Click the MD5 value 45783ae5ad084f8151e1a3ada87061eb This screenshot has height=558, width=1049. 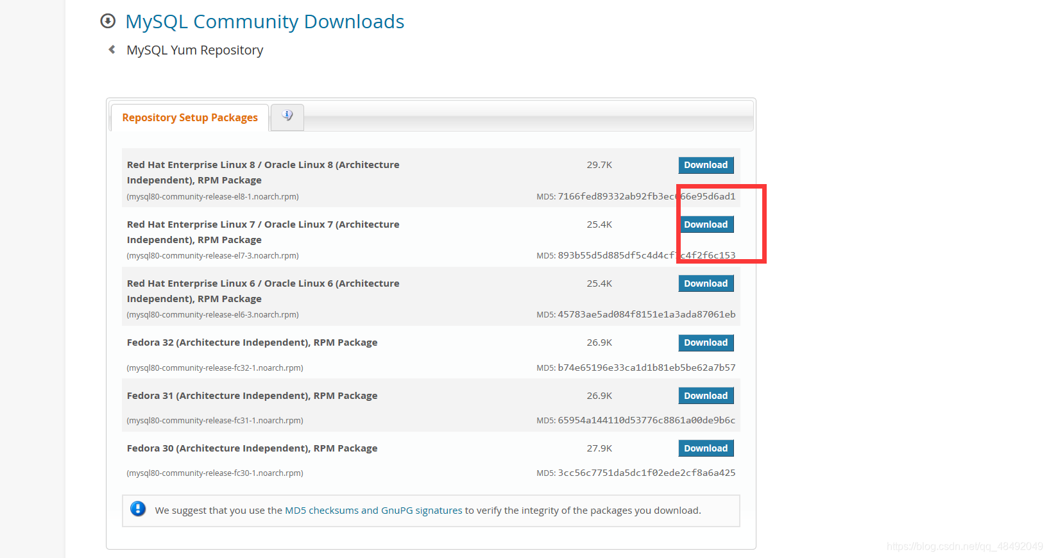coord(647,314)
